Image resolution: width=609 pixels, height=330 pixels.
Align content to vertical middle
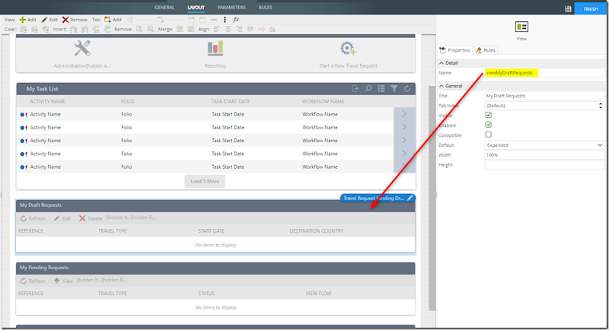pyautogui.click(x=261, y=29)
